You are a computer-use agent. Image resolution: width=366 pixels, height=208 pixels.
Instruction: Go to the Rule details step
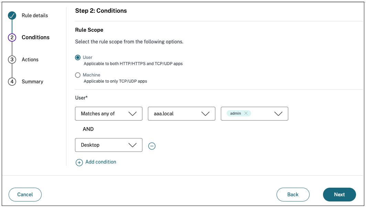35,15
